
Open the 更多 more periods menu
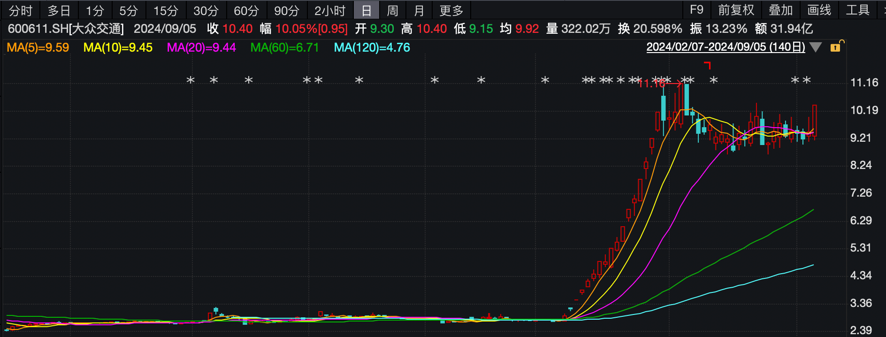[x=451, y=10]
